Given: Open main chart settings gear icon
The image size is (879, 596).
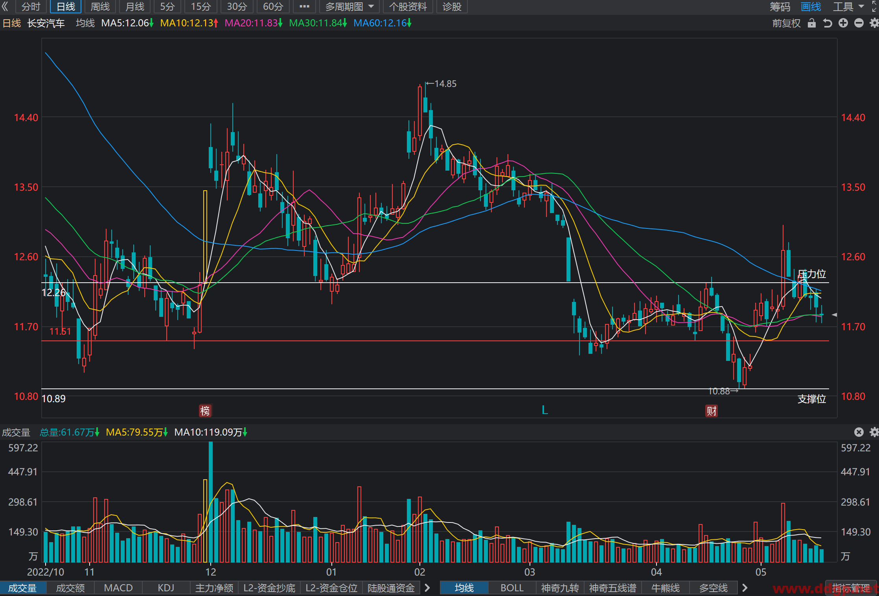Looking at the screenshot, I should [x=874, y=23].
